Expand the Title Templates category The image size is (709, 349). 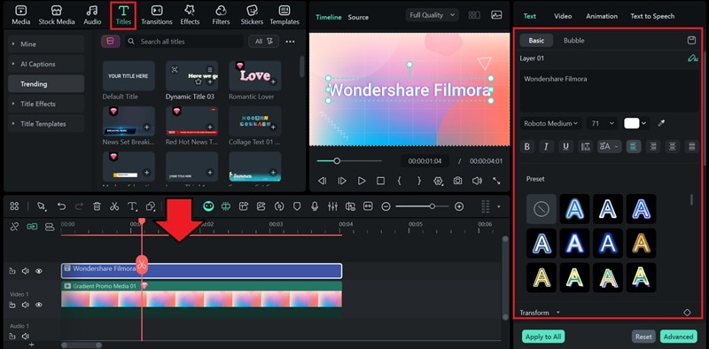(46, 123)
